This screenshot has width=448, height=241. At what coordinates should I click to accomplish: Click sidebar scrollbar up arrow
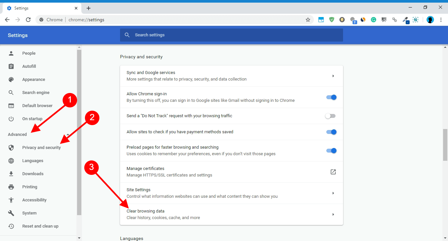tap(79, 47)
